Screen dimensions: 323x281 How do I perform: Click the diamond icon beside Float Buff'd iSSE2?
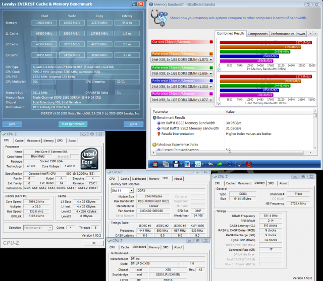[x=158, y=128]
